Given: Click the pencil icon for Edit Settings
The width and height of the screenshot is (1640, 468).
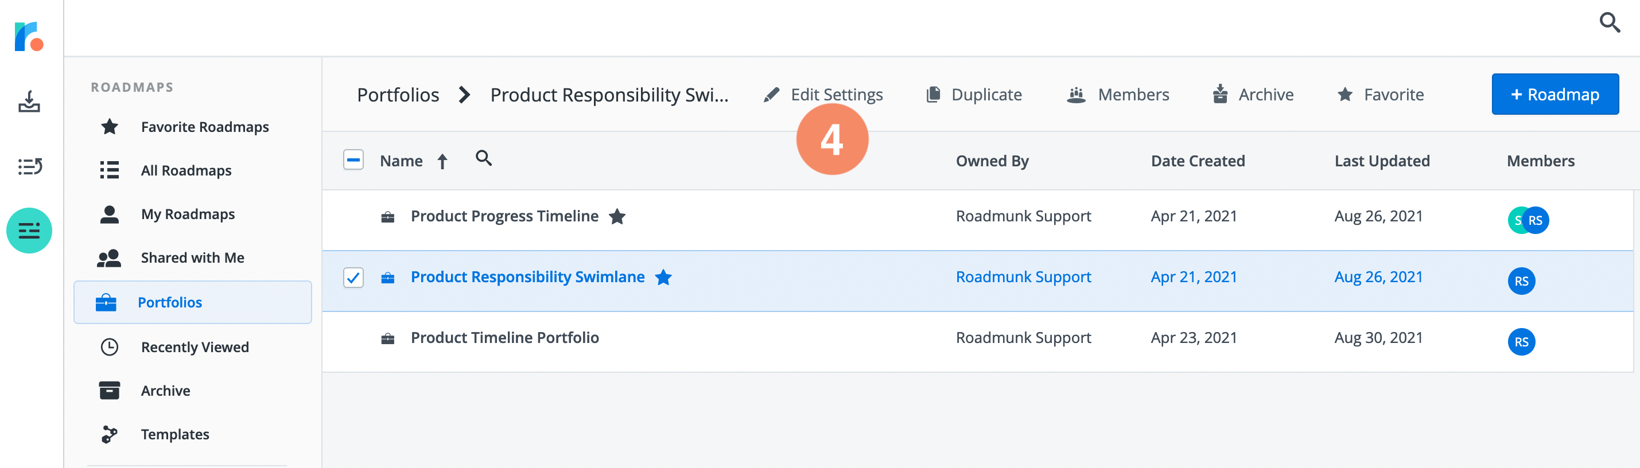Looking at the screenshot, I should coord(771,95).
